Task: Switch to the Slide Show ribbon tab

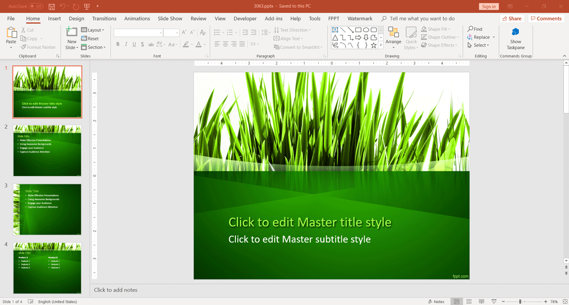Action: tap(170, 19)
